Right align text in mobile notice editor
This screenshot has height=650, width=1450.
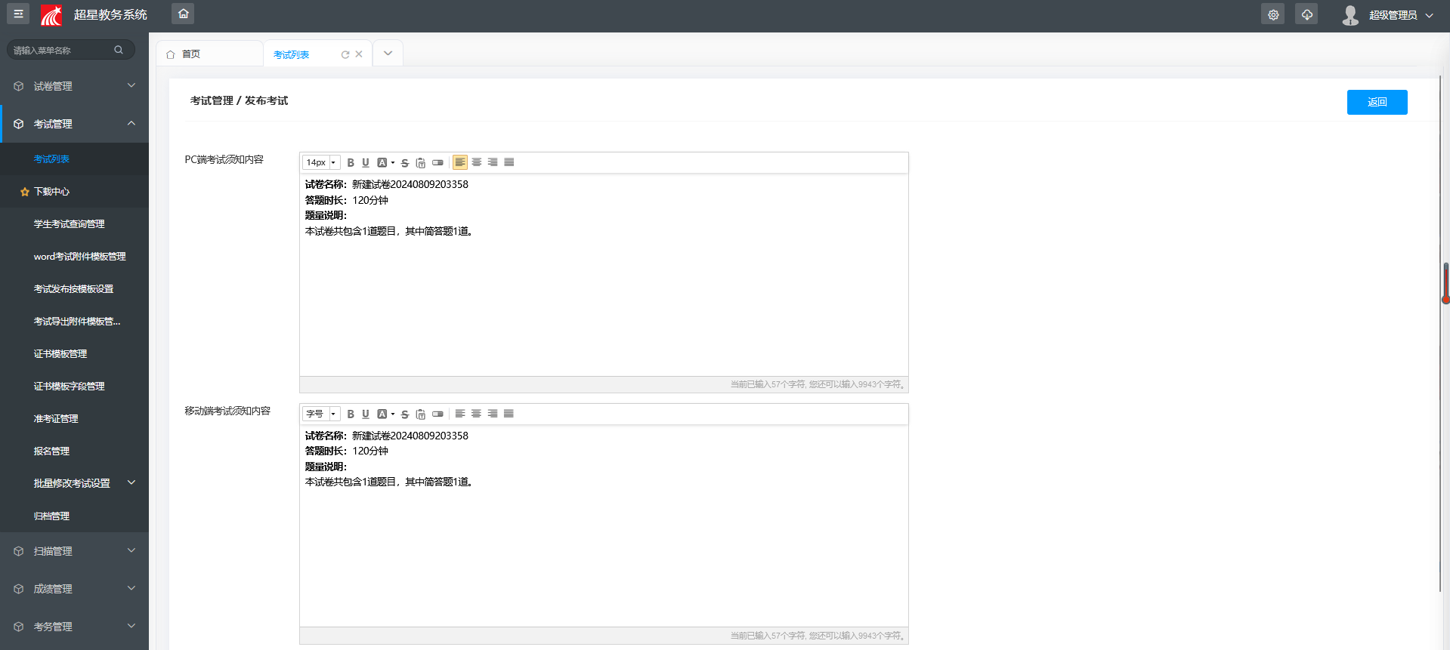(x=493, y=414)
